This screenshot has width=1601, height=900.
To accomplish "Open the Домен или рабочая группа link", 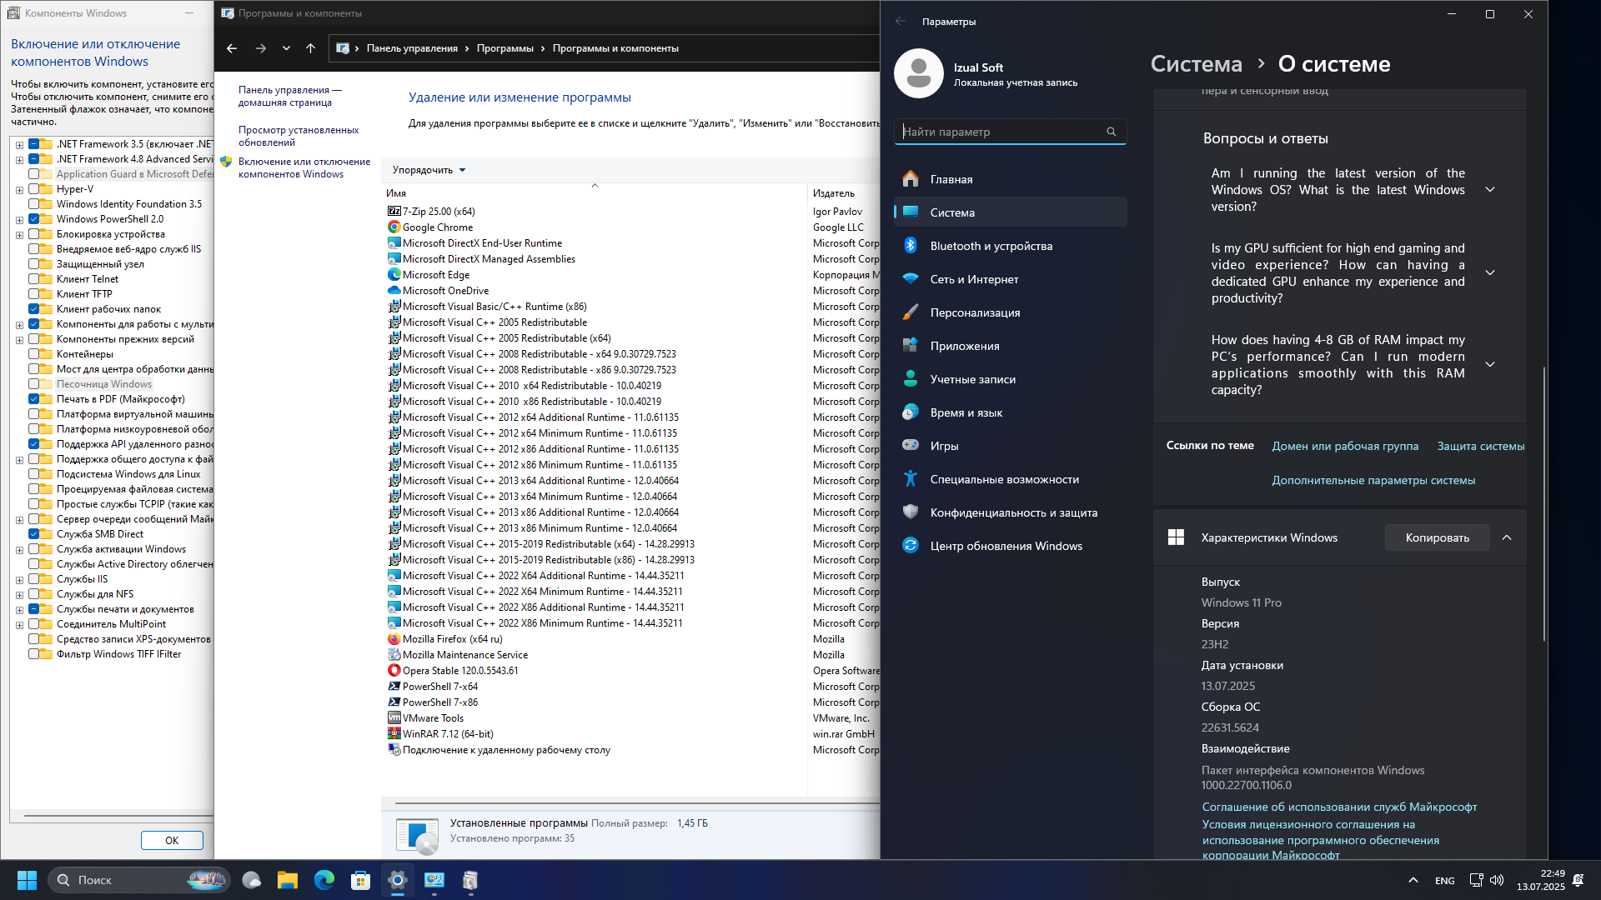I will (1345, 446).
